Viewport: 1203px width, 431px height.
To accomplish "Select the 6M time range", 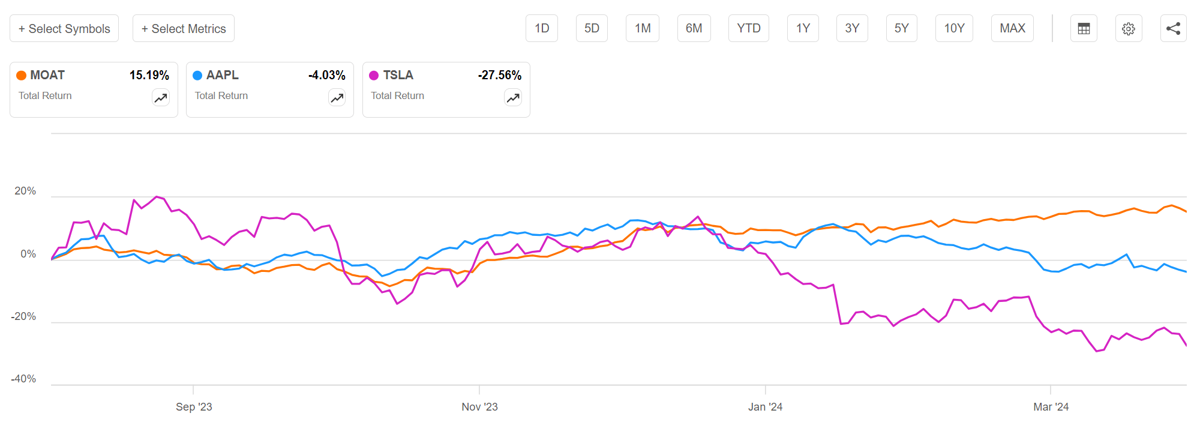I will click(x=694, y=28).
